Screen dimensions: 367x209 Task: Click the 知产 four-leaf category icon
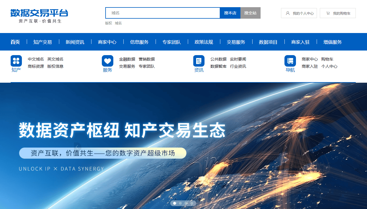point(16,61)
